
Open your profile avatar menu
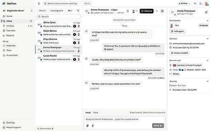pyautogui.click(x=206, y=4)
